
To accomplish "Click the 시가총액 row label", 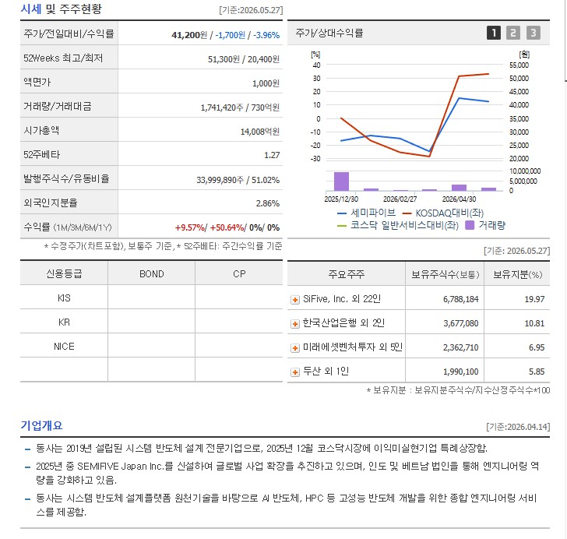I will point(41,130).
